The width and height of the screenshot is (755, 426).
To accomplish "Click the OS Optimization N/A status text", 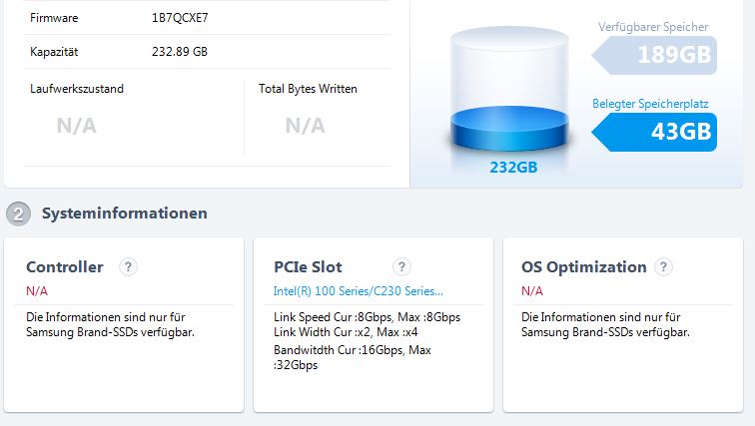I will click(x=532, y=291).
